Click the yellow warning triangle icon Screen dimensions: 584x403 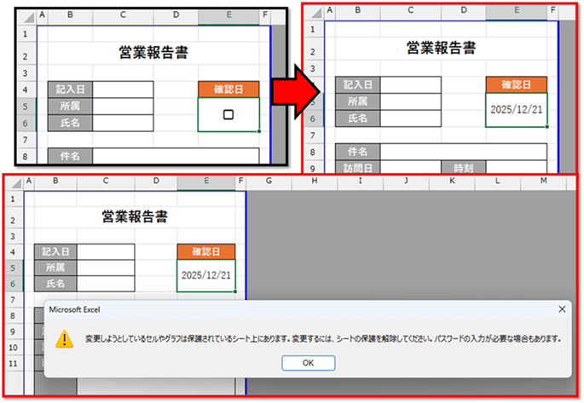point(64,338)
